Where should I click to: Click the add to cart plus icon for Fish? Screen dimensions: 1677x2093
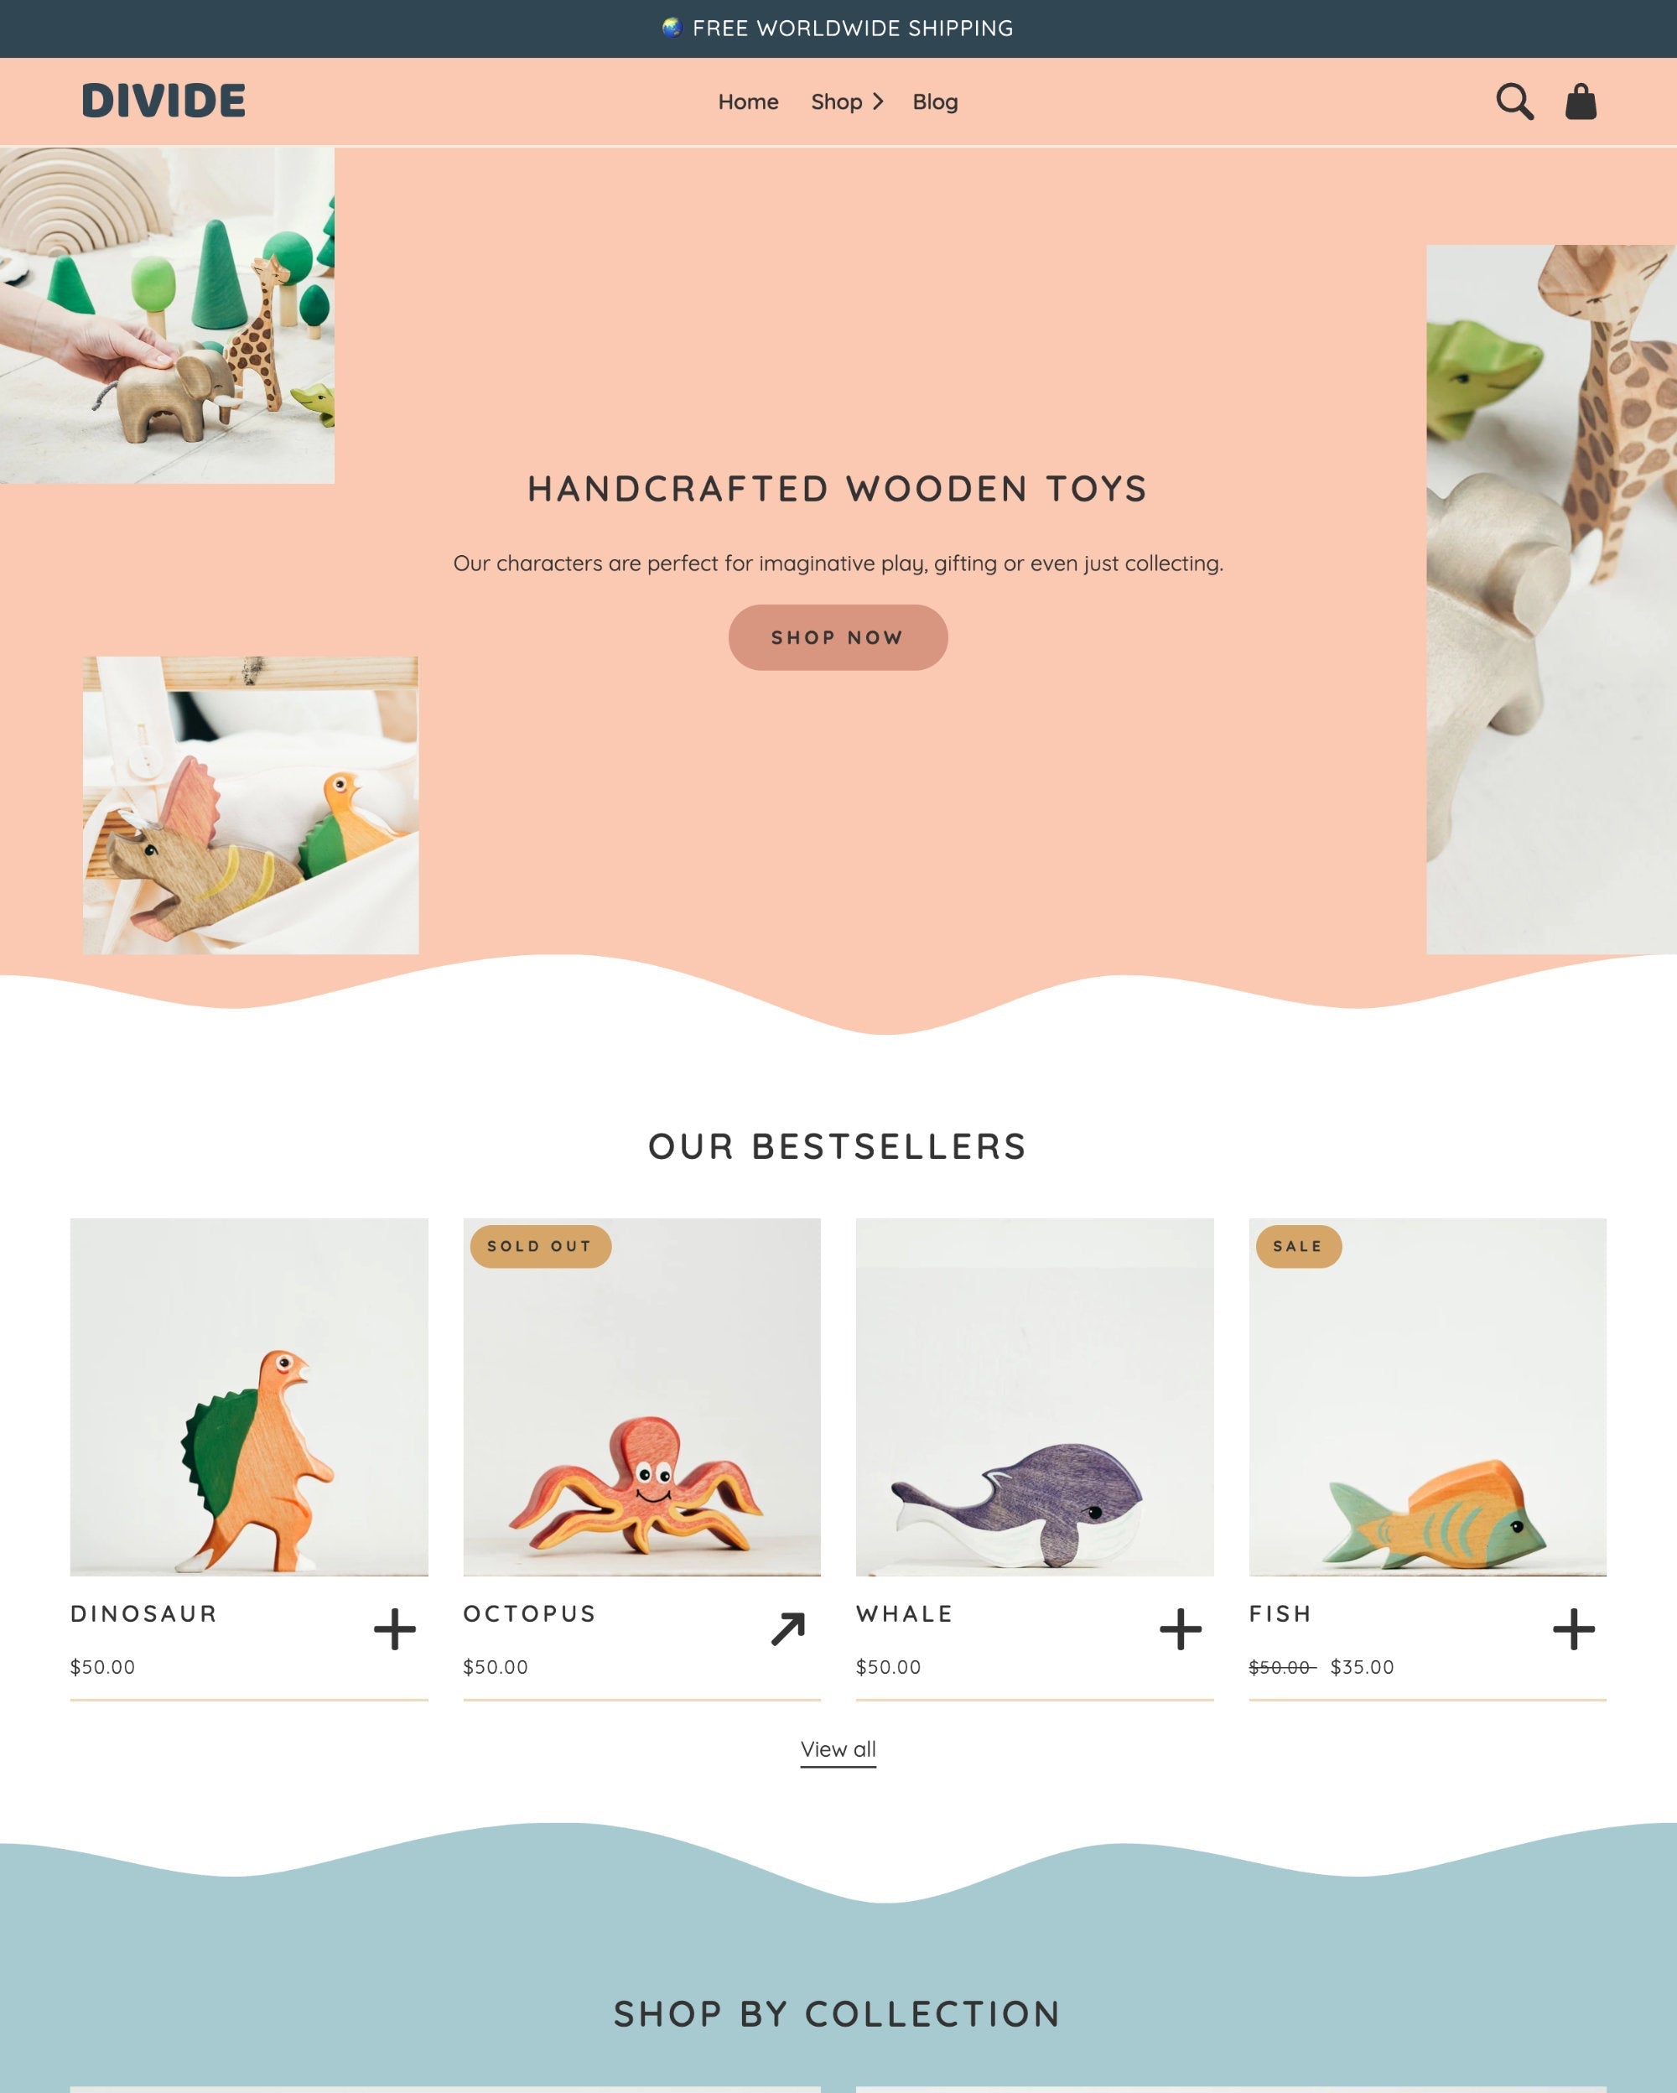click(1573, 1629)
